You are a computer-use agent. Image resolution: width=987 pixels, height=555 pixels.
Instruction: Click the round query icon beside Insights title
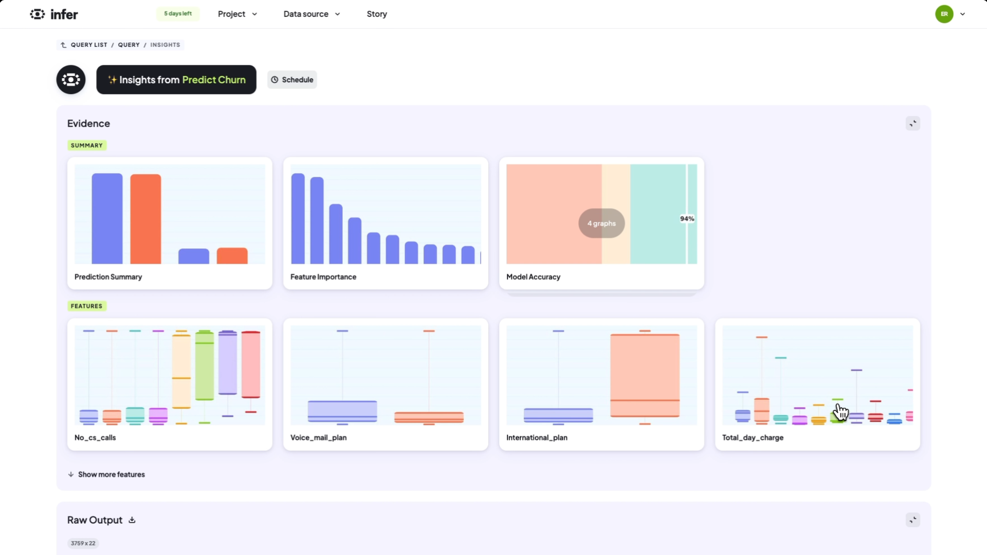[71, 80]
